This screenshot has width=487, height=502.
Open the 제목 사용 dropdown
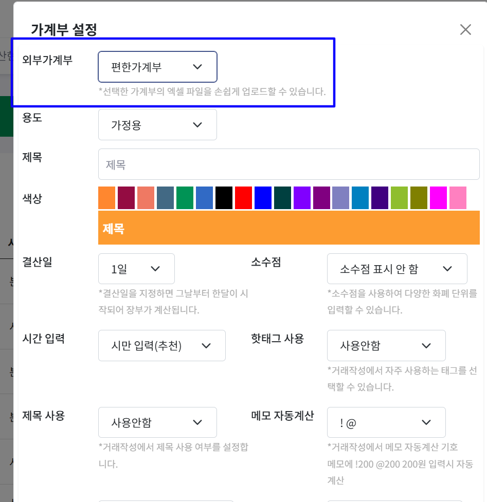click(157, 422)
